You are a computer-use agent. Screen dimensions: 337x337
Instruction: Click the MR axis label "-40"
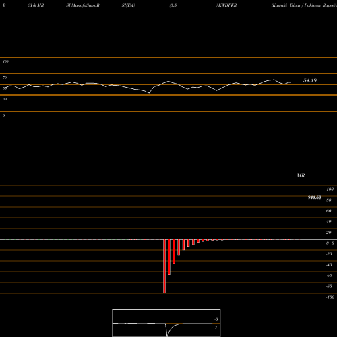pyautogui.click(x=329, y=265)
